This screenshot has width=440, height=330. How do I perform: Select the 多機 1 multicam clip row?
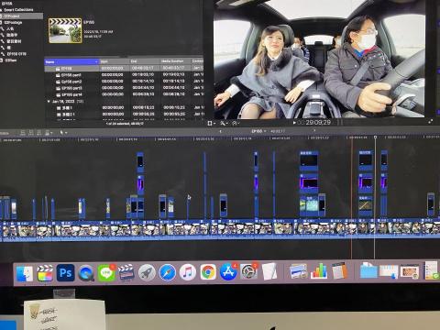(x=124, y=107)
